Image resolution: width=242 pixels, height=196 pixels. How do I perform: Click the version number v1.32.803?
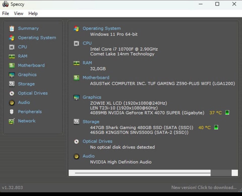(x=12, y=187)
